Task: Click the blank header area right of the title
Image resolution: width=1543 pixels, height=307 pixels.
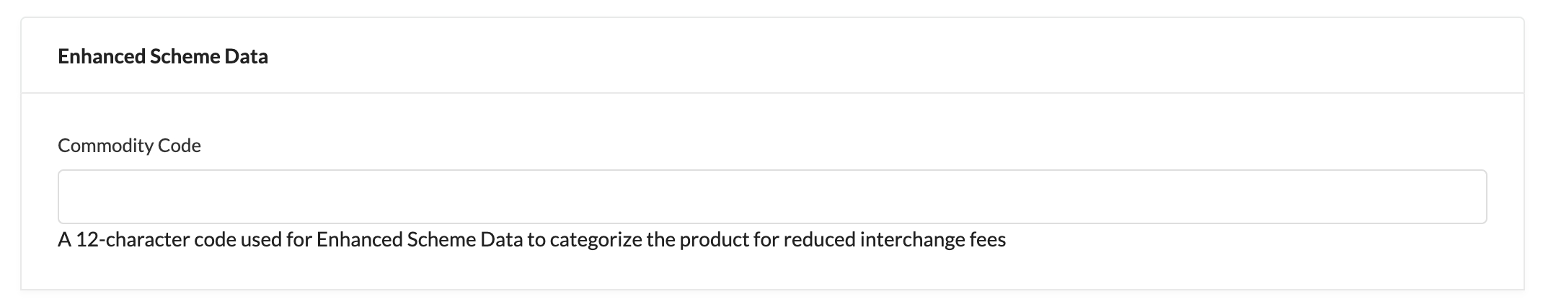Action: 865,56
